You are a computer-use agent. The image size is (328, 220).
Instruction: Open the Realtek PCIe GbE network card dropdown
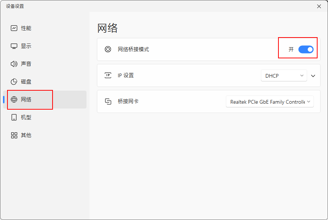[x=270, y=102]
